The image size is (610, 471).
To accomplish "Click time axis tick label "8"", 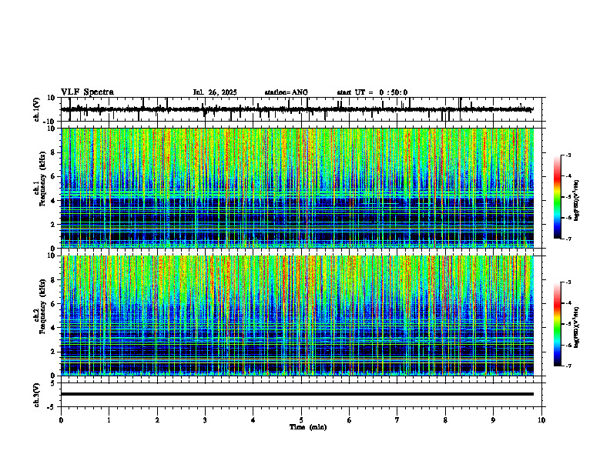I will [445, 420].
